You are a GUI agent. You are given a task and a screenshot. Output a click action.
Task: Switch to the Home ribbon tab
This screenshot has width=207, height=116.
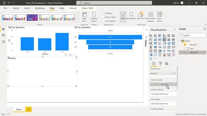(x=16, y=8)
